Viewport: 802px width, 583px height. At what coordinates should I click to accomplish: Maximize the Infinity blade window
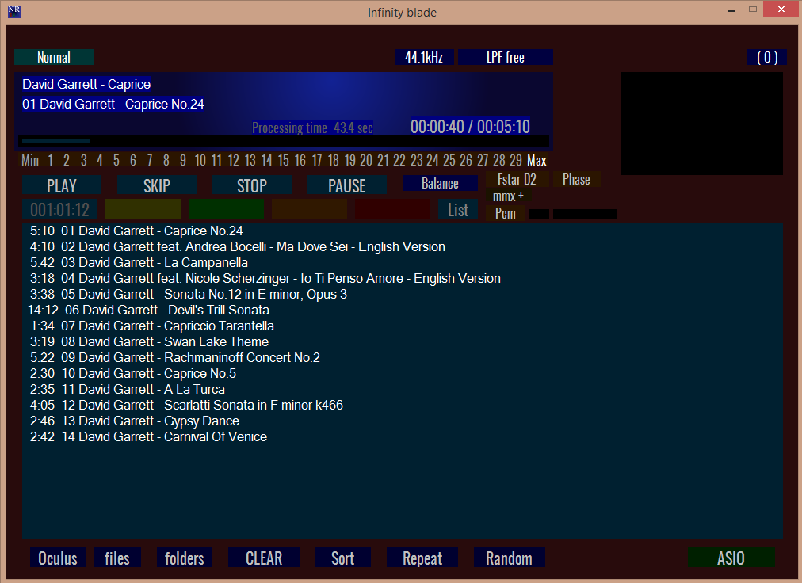(753, 10)
